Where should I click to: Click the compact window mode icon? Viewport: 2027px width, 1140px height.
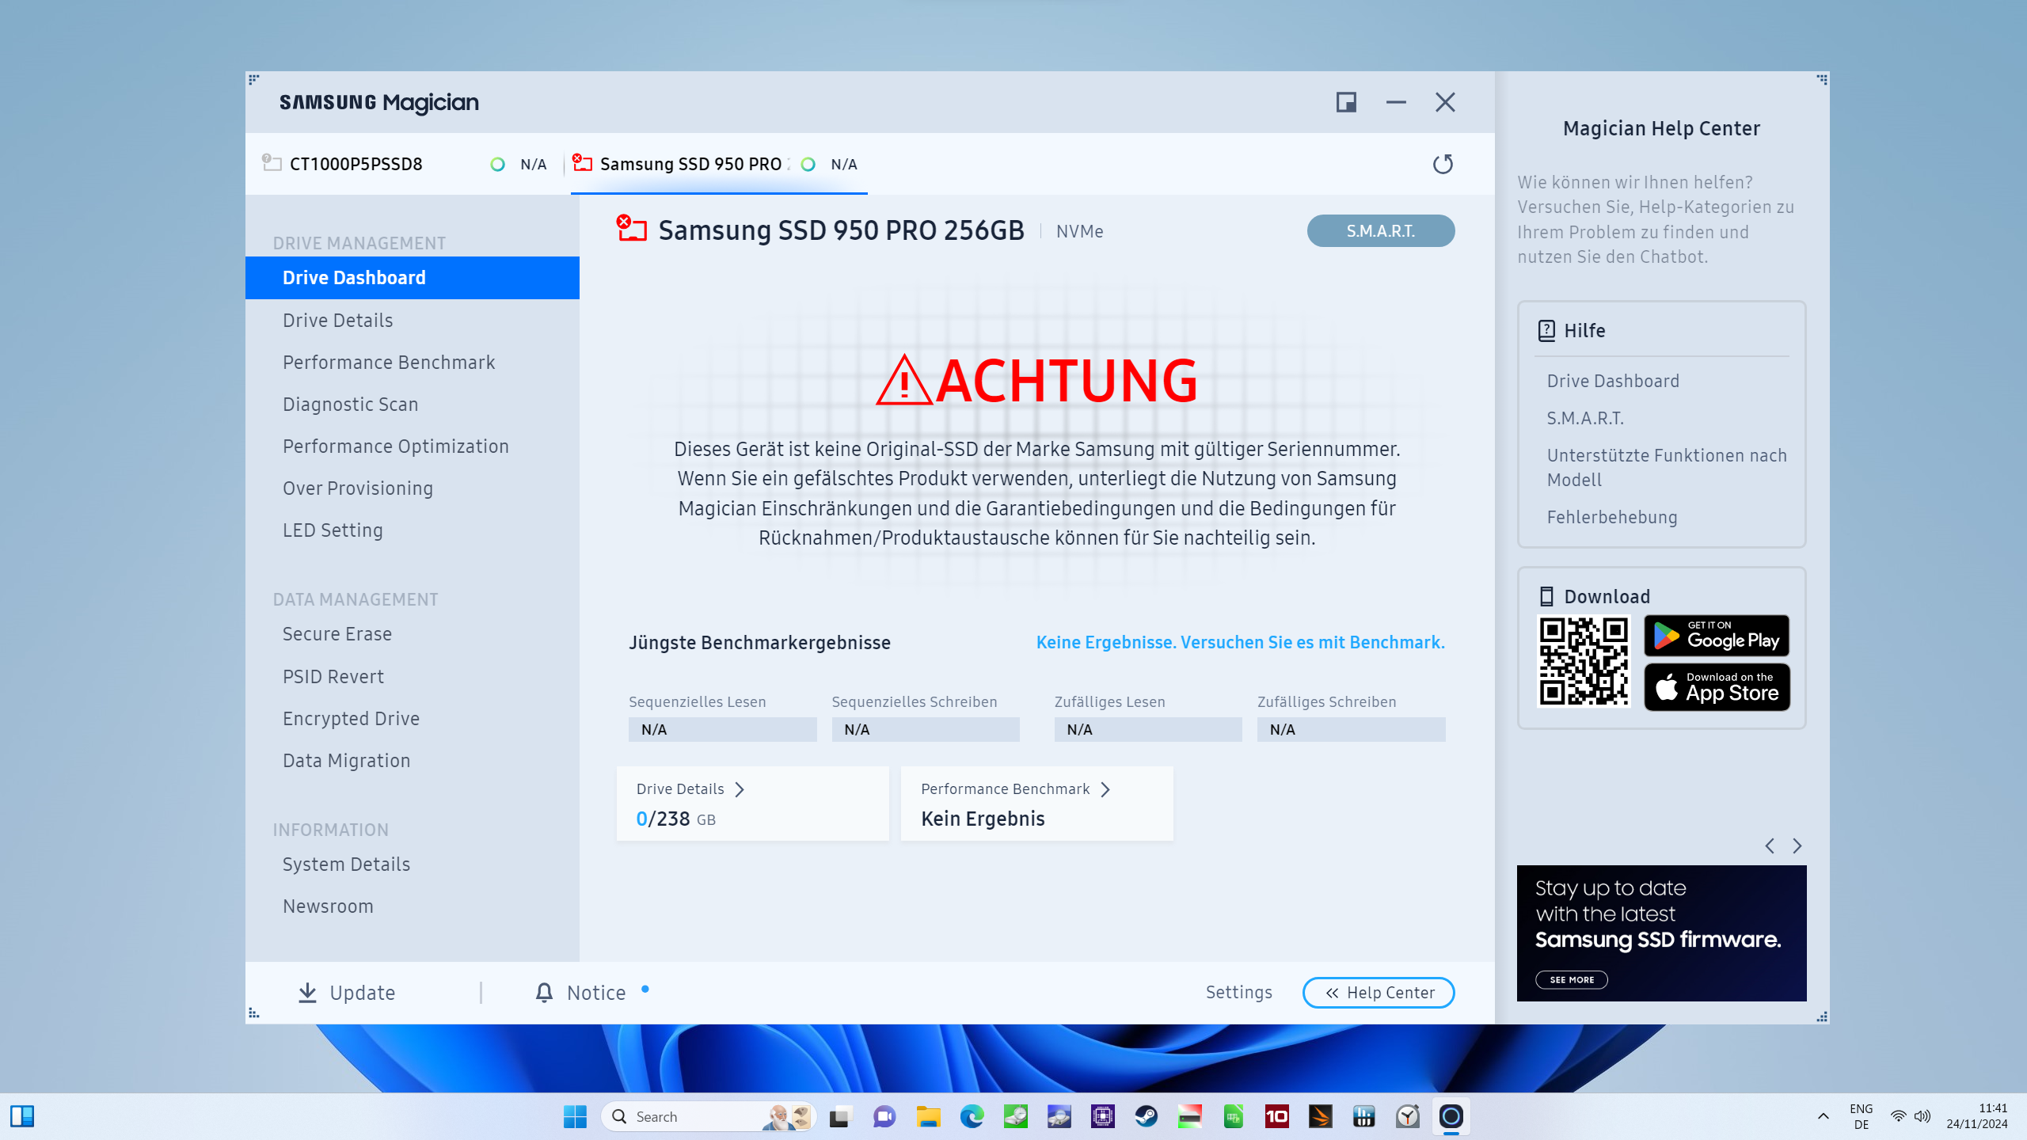click(x=1346, y=102)
